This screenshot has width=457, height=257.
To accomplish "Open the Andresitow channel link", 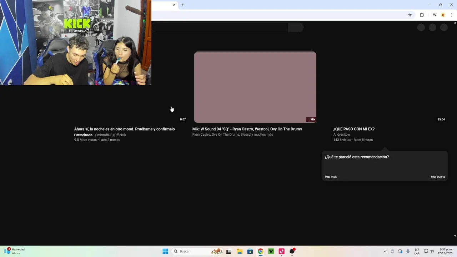I will point(342,135).
